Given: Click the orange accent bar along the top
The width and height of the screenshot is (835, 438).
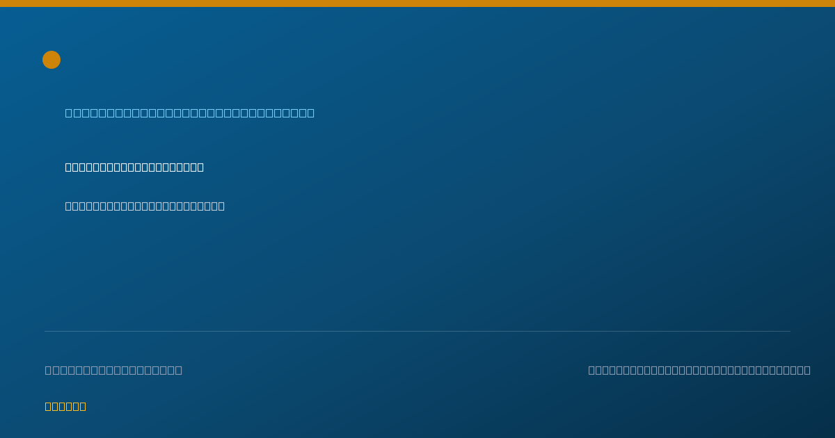Looking at the screenshot, I should [x=417, y=3].
